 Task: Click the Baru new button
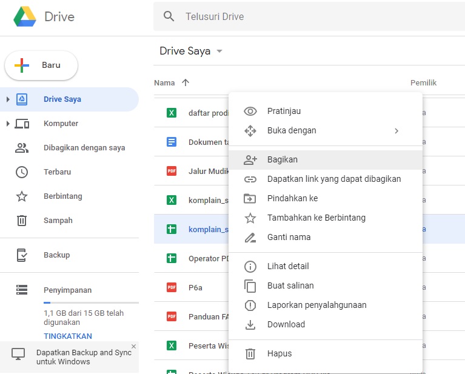[x=41, y=65]
